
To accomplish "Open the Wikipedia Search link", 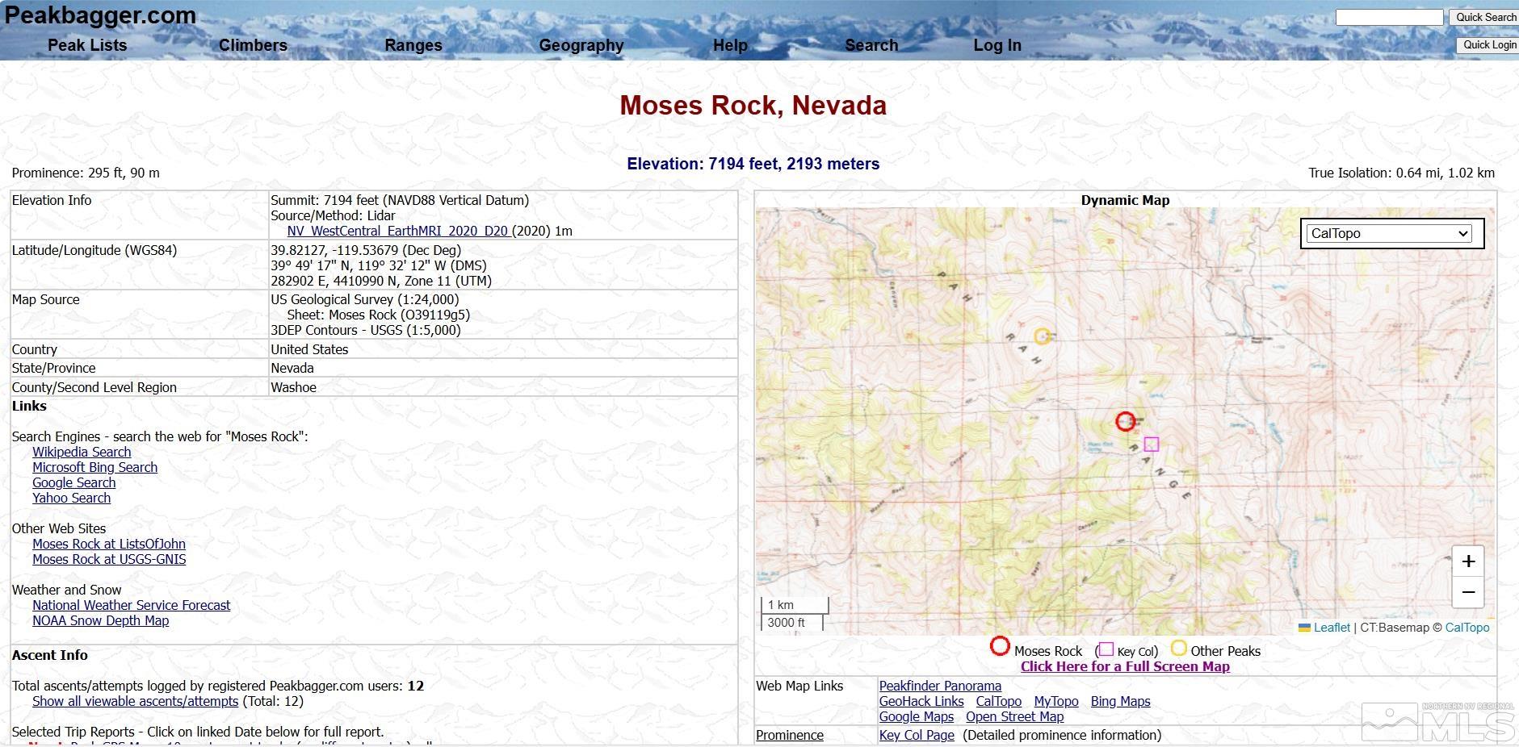I will tap(82, 453).
